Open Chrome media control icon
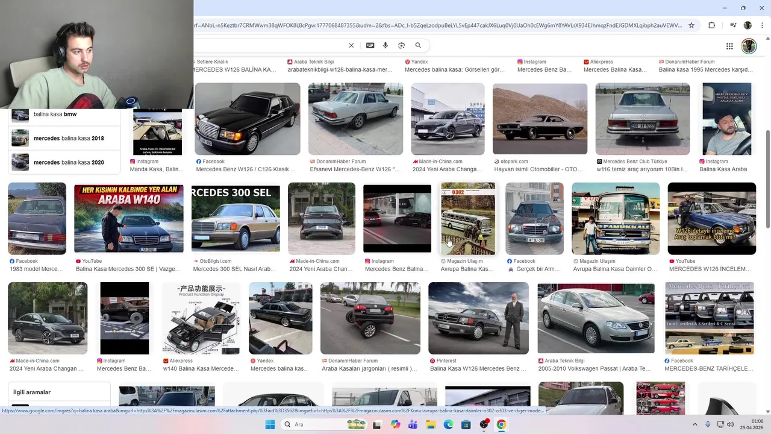 pos(733,25)
